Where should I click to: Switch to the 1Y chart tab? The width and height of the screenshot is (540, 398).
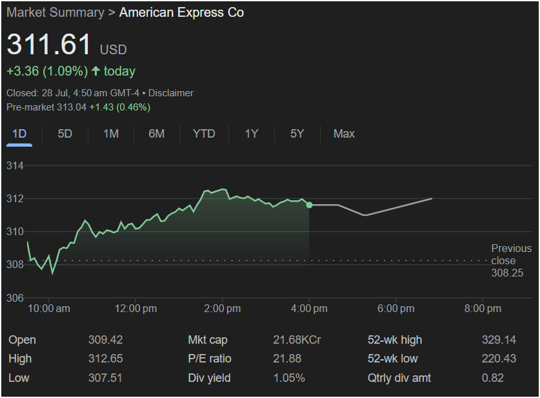coord(252,134)
